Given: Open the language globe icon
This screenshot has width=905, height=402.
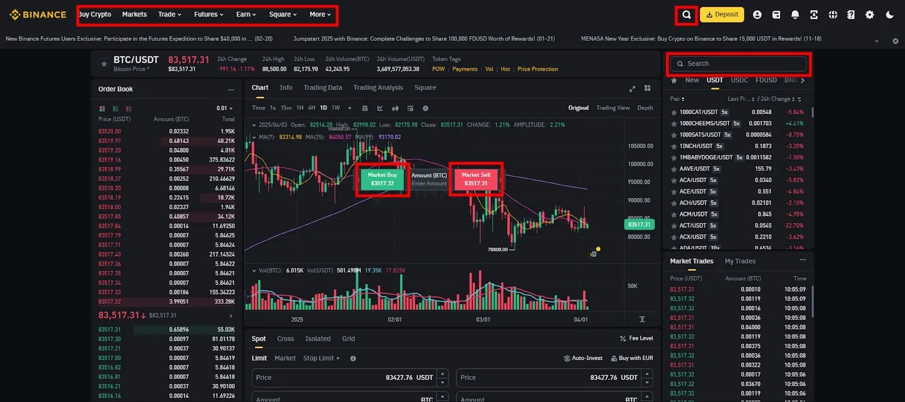Looking at the screenshot, I should [833, 15].
